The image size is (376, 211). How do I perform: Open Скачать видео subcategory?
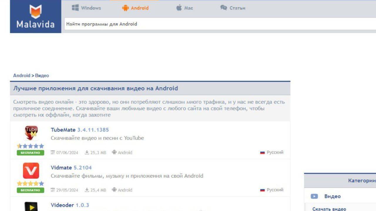[x=329, y=209]
